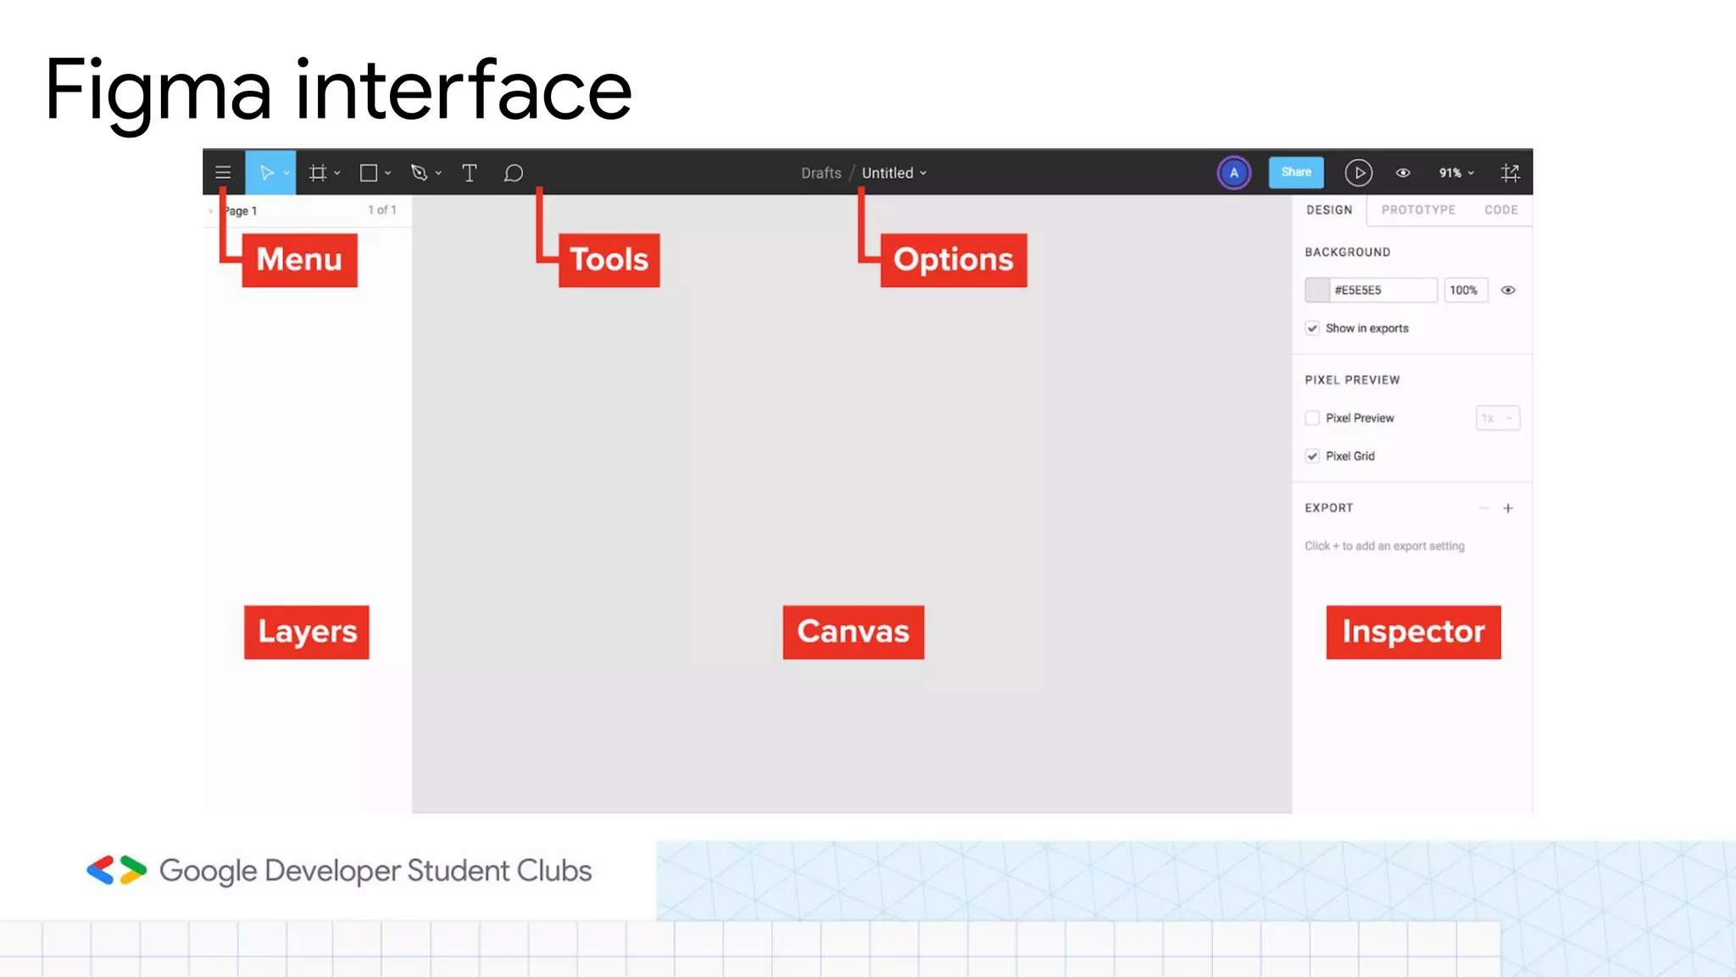Add an export setting with plus
The height and width of the screenshot is (977, 1736).
pos(1508,508)
